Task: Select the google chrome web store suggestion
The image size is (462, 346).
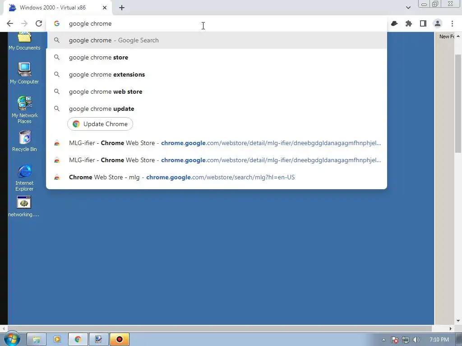Action: pos(217,91)
